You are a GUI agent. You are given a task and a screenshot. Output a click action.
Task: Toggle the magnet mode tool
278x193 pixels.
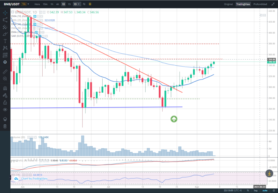5,88
